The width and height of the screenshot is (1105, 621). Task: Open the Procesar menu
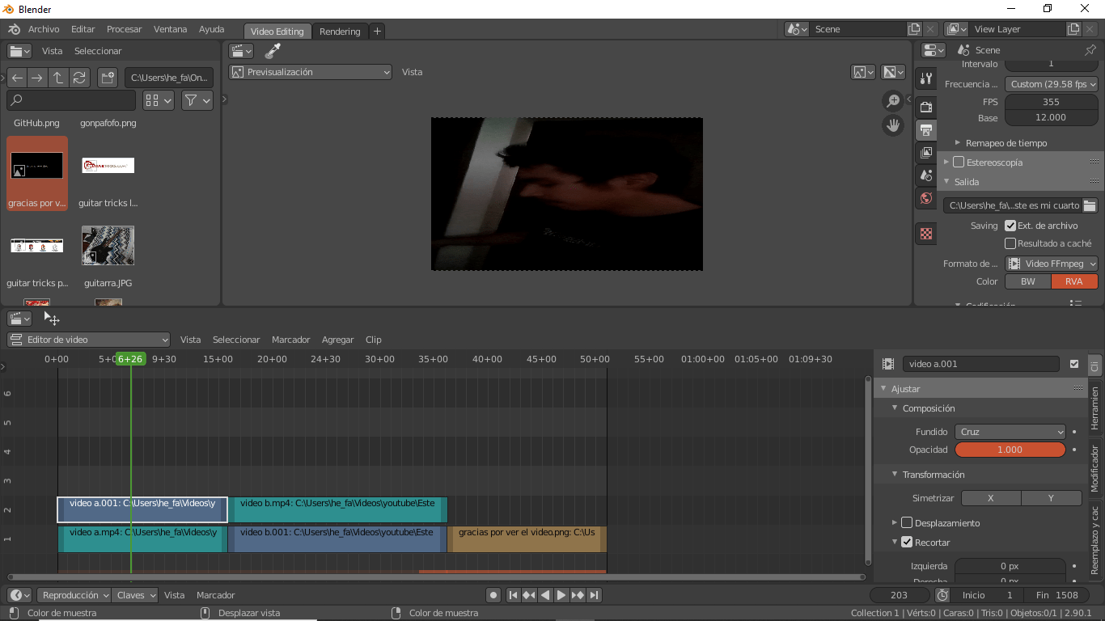pyautogui.click(x=125, y=29)
